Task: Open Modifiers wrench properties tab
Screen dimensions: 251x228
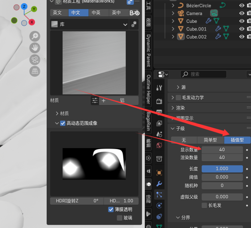Action: (159, 184)
